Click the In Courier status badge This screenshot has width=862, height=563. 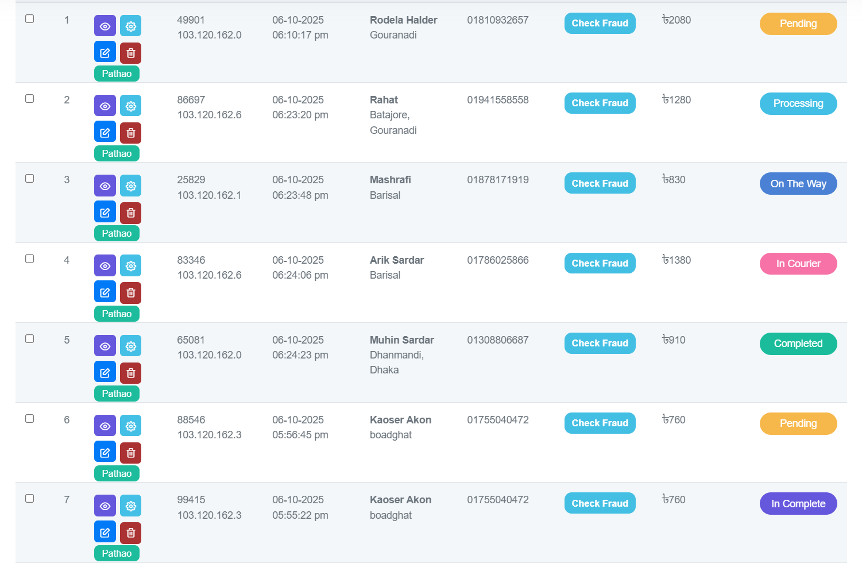point(798,264)
